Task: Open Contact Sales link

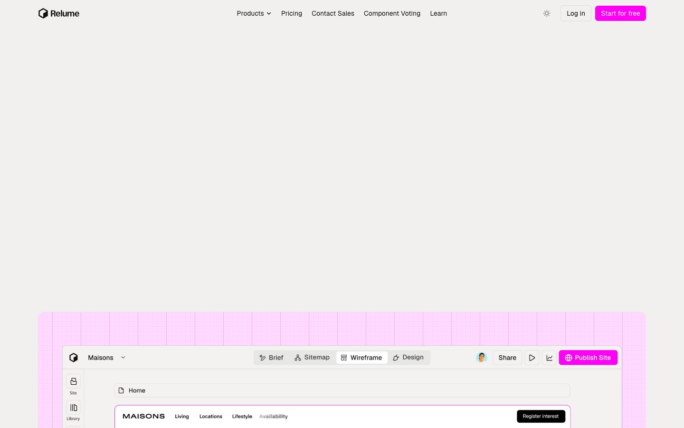Action: click(333, 13)
